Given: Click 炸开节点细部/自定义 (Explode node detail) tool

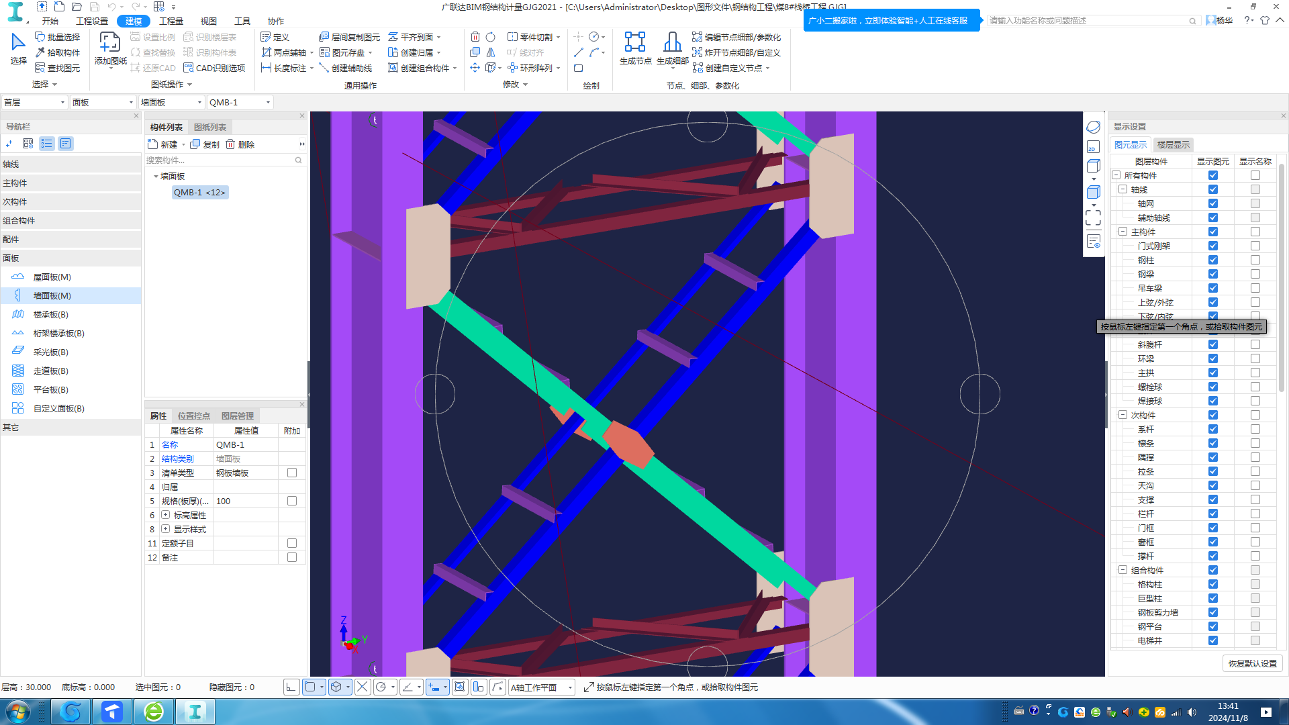Looking at the screenshot, I should [736, 52].
